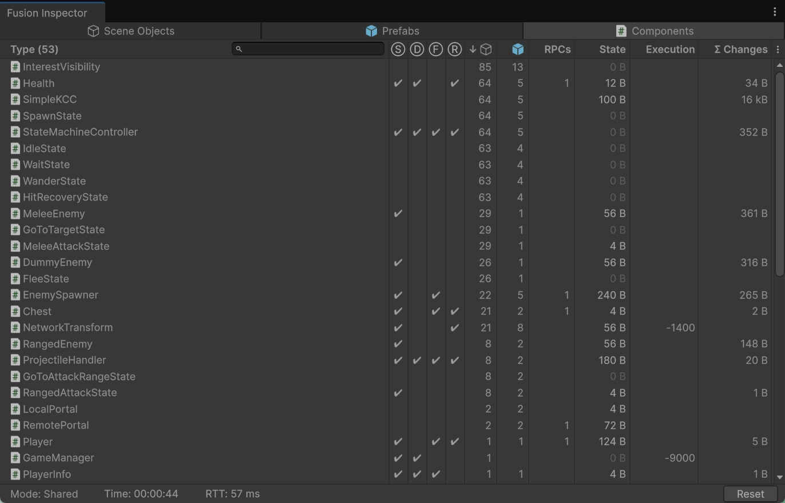This screenshot has height=503, width=785.
Task: Switch to the Prefabs tab
Action: 392,31
